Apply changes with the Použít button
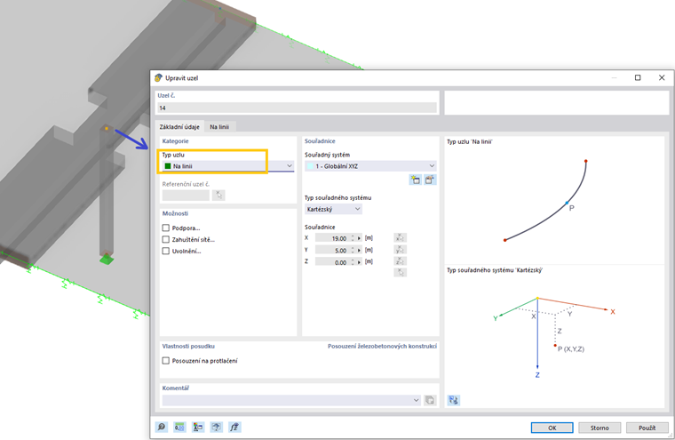 tap(647, 428)
